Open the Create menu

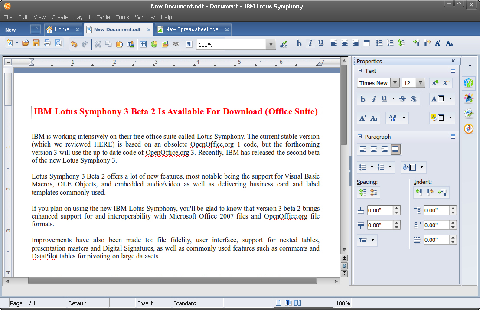[60, 17]
